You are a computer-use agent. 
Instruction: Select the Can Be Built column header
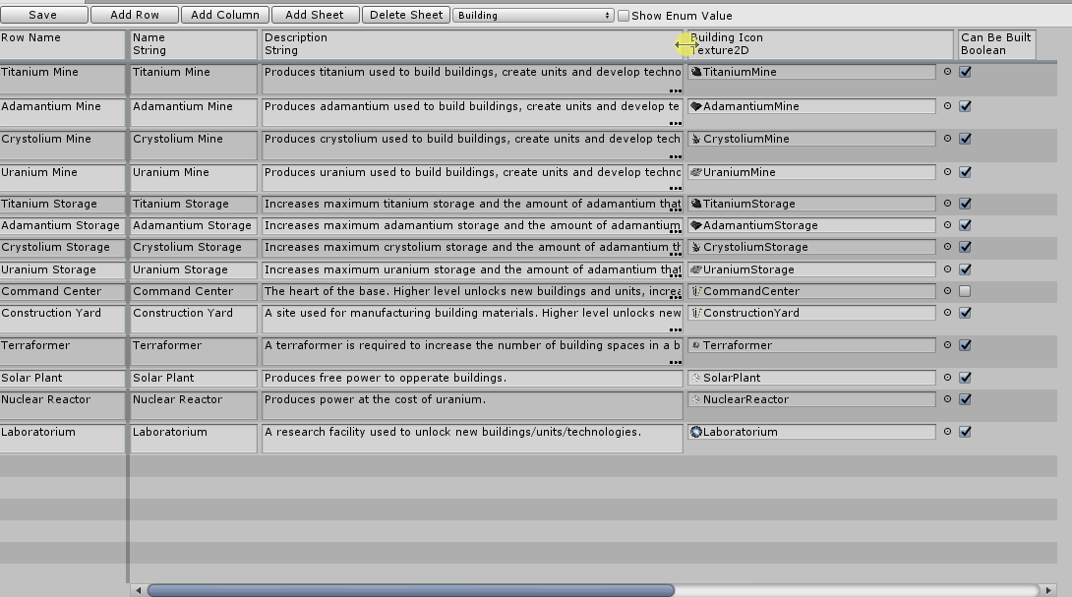pos(996,43)
